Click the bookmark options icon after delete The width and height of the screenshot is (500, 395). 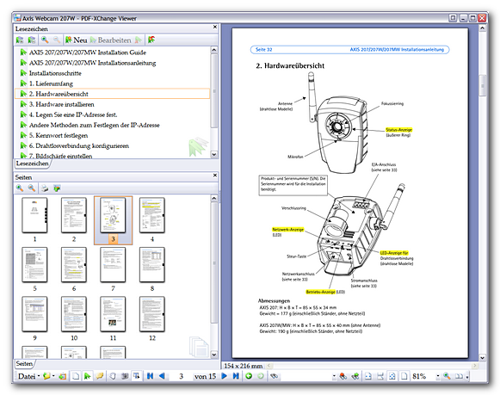pos(151,40)
